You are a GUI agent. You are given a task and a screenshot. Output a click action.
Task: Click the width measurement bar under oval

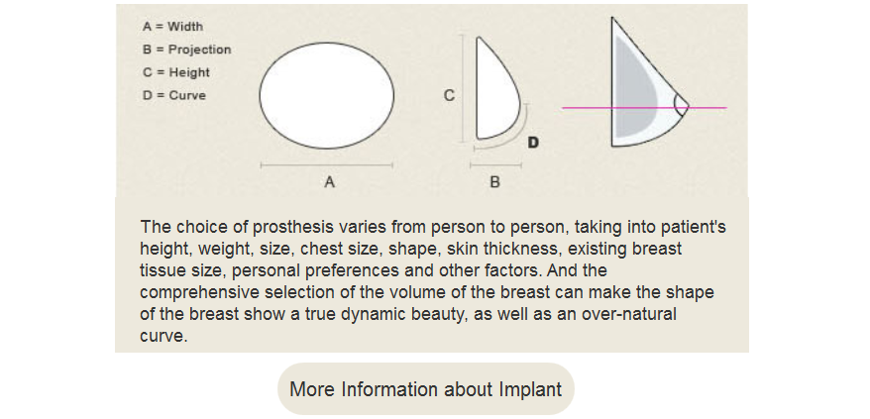tap(327, 164)
